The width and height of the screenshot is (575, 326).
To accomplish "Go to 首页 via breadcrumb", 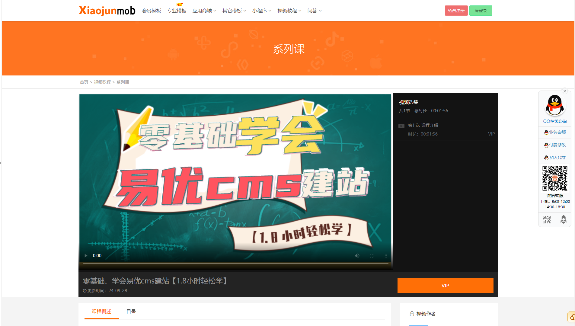I will pos(84,82).
